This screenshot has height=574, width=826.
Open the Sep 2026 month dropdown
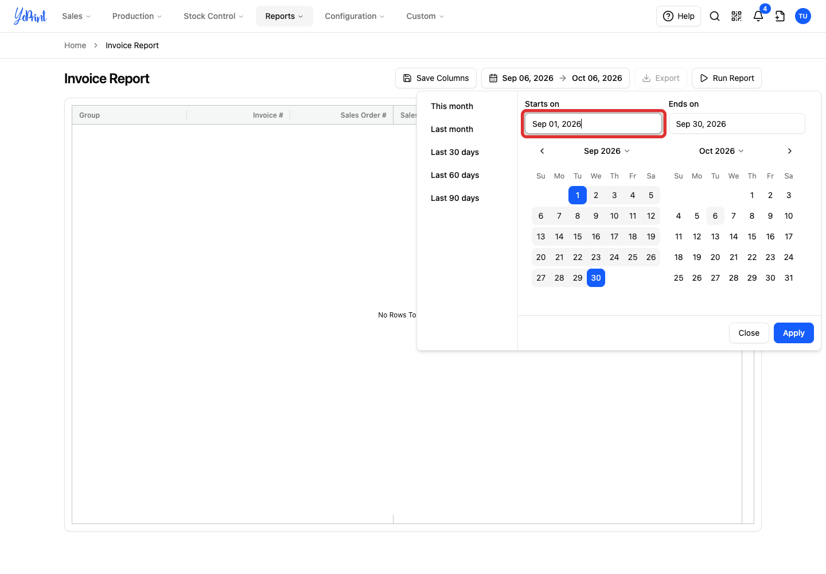coord(607,151)
